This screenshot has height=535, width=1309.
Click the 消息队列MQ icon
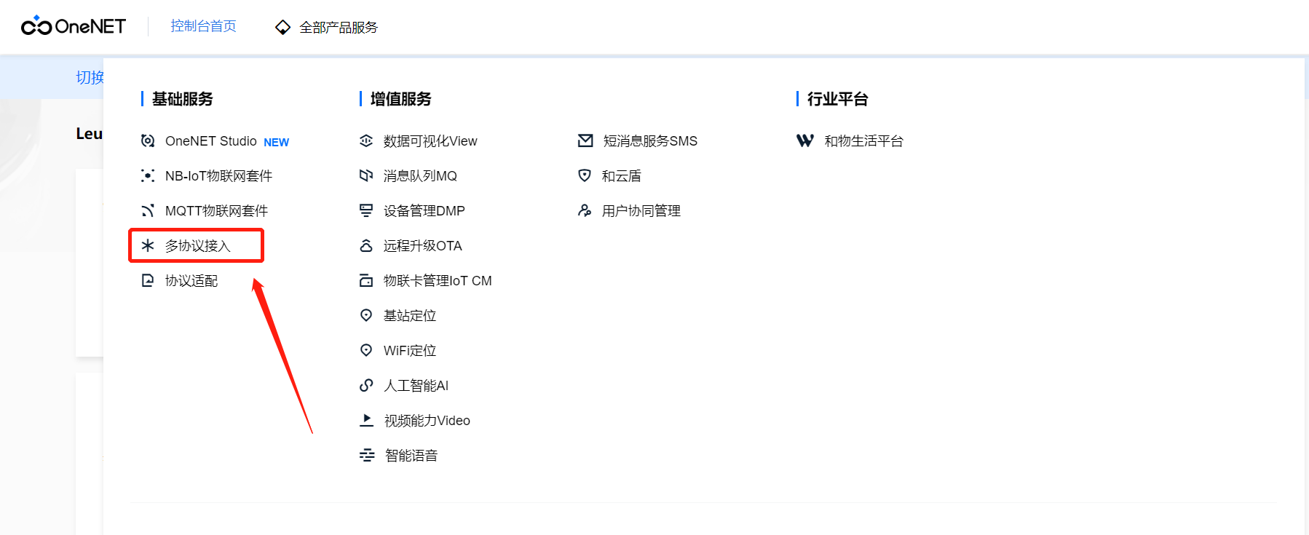coord(366,175)
